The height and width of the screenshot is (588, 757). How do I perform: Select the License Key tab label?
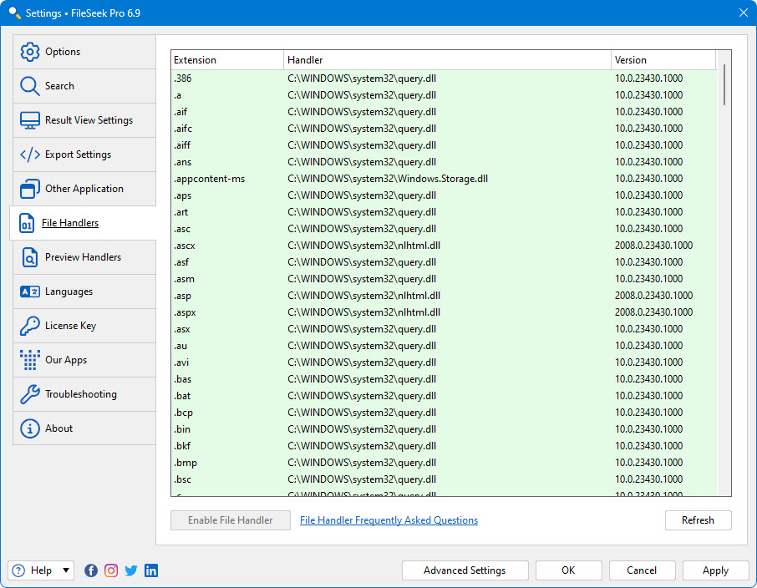[x=70, y=326]
